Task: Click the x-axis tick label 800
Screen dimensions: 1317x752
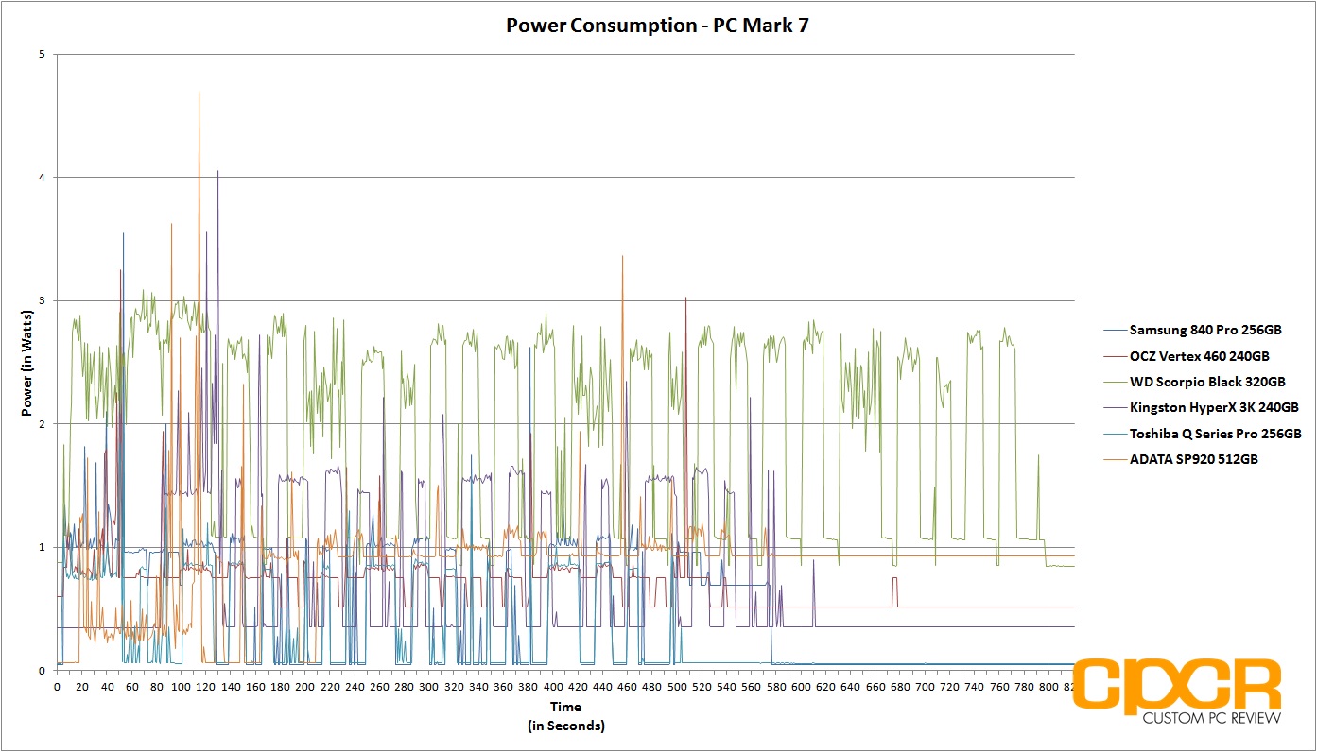Action: coord(1048,686)
